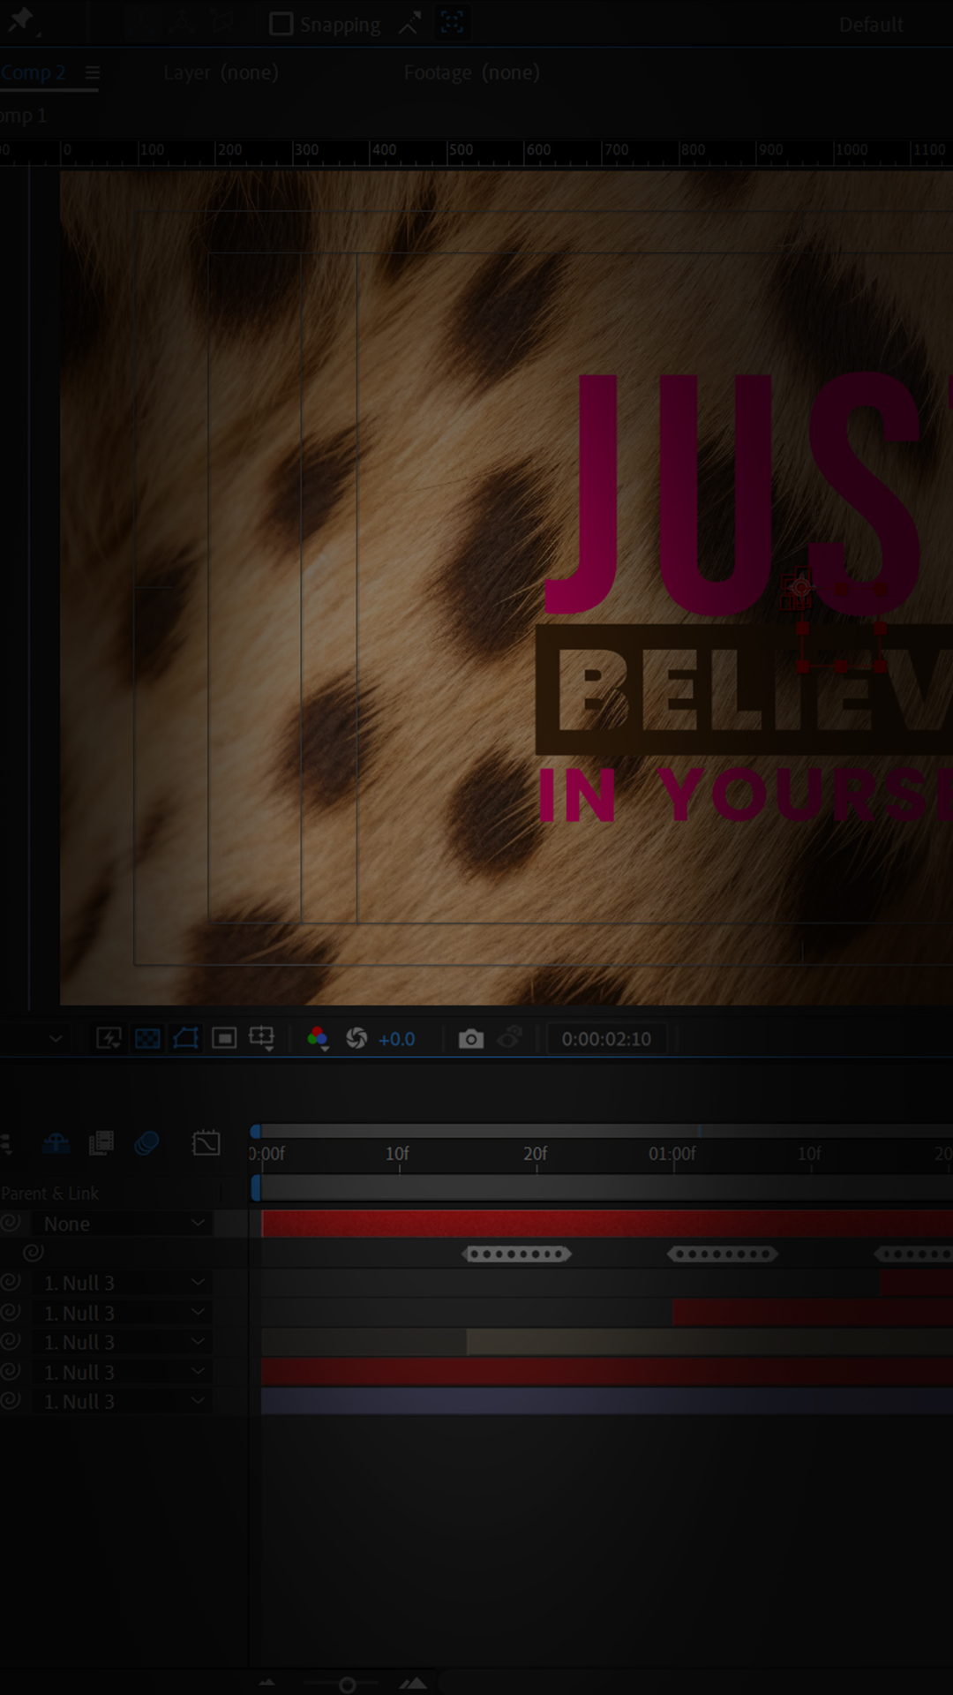Screen dimensions: 953x1695
Task: Open grid and guide options
Action: pyautogui.click(x=262, y=1038)
